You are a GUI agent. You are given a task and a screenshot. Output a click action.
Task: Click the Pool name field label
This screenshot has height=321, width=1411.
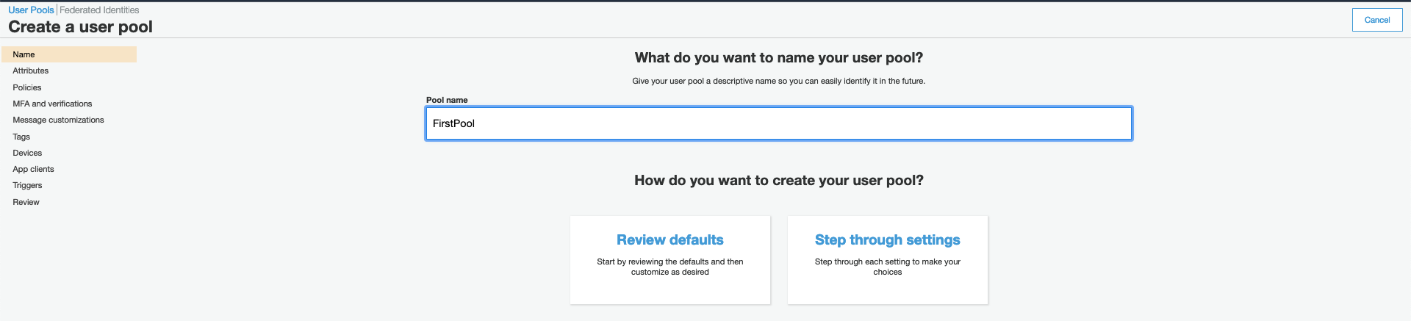pyautogui.click(x=447, y=100)
